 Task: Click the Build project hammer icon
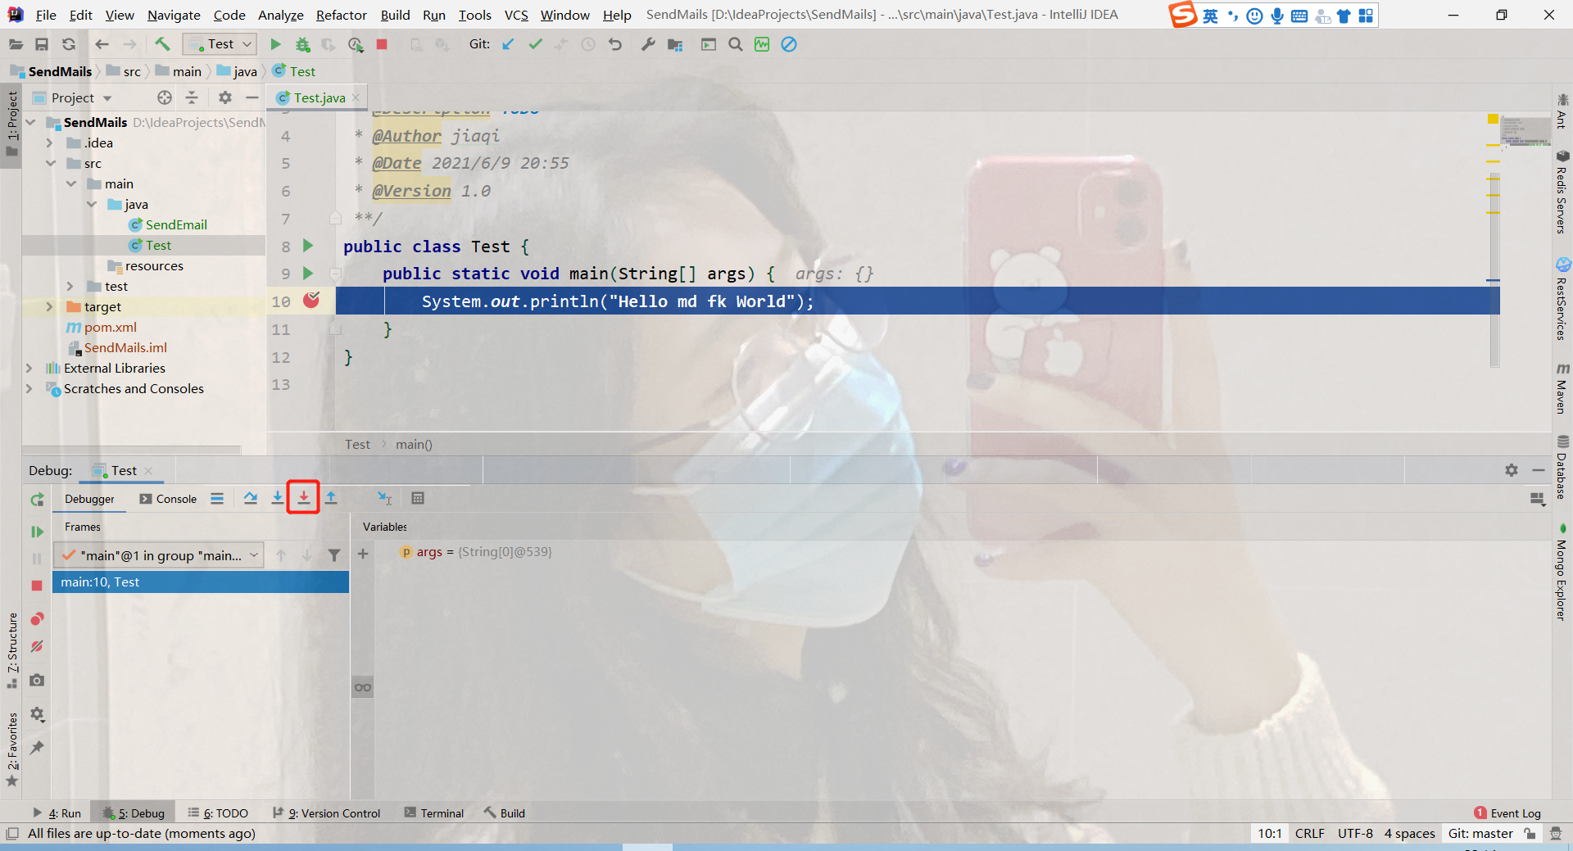pos(162,44)
